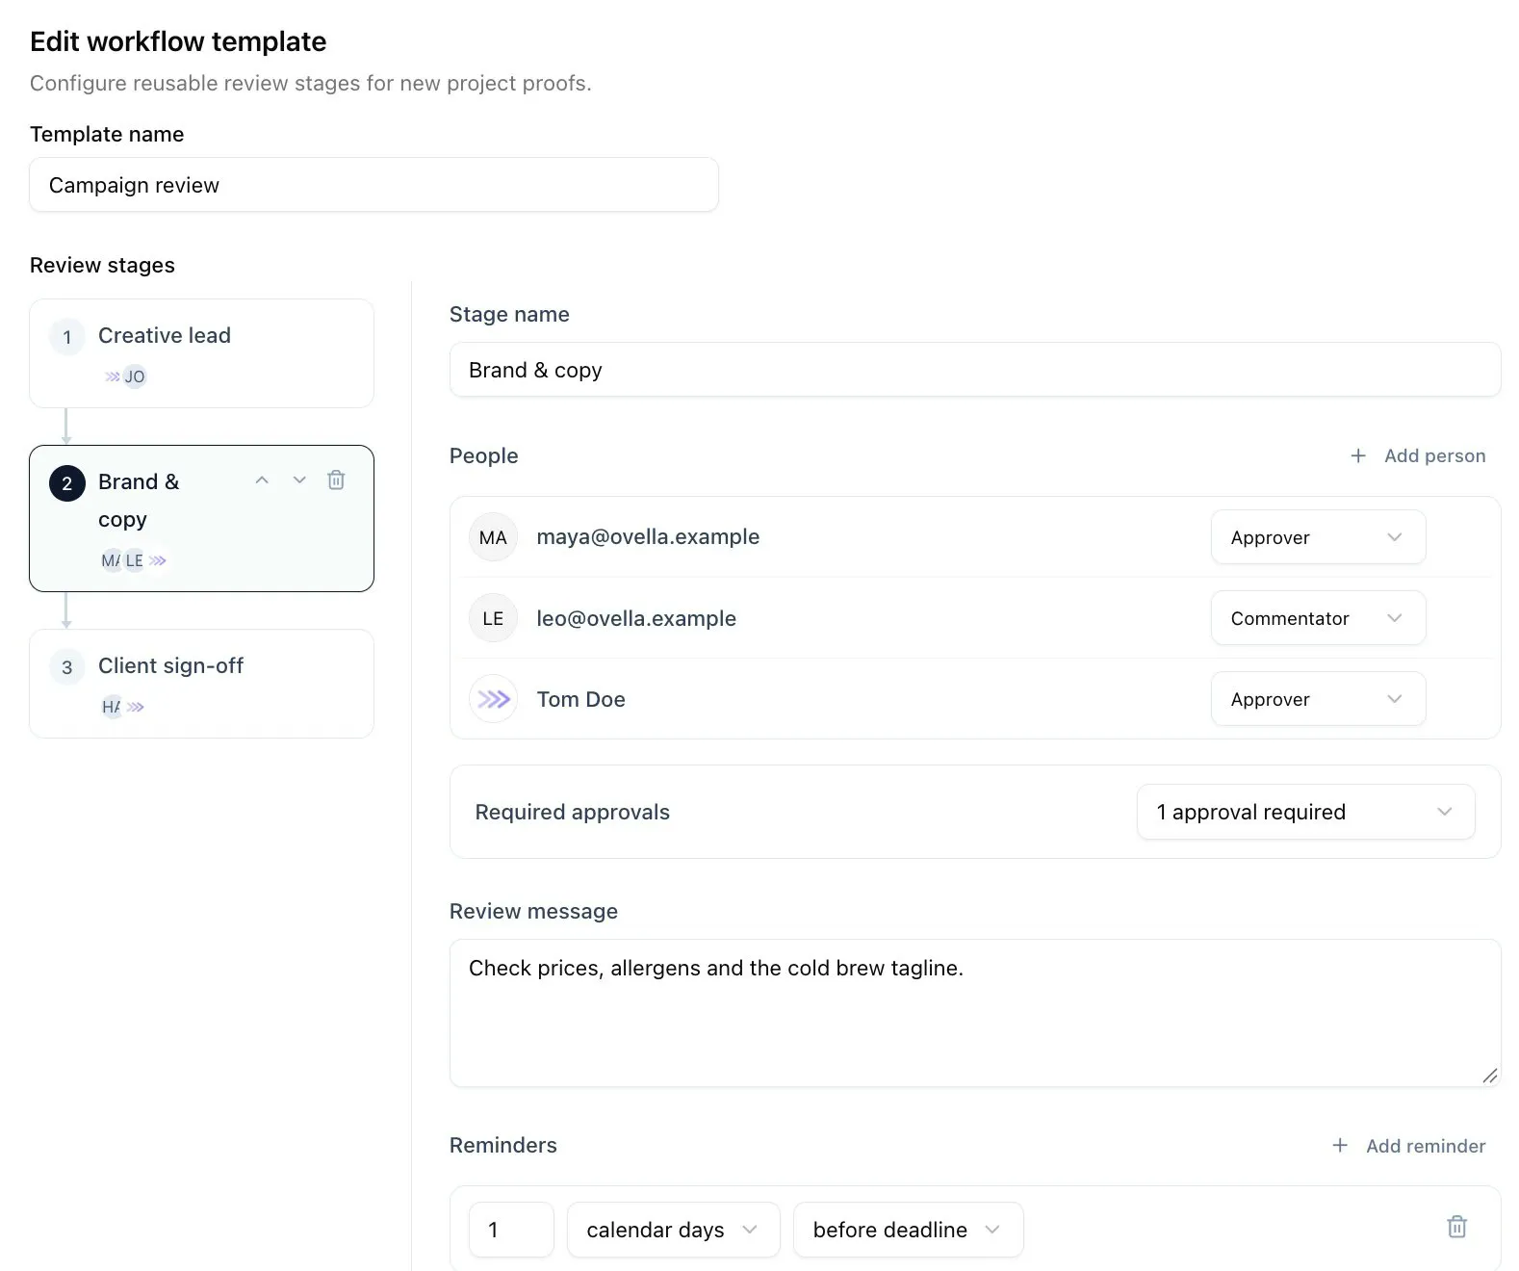Image resolution: width=1519 pixels, height=1271 pixels.
Task: Open the calendar days dropdown
Action: [x=673, y=1230]
